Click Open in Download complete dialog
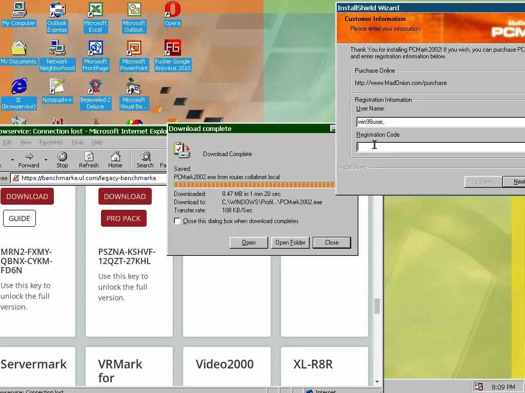The width and height of the screenshot is (525, 393). (249, 243)
